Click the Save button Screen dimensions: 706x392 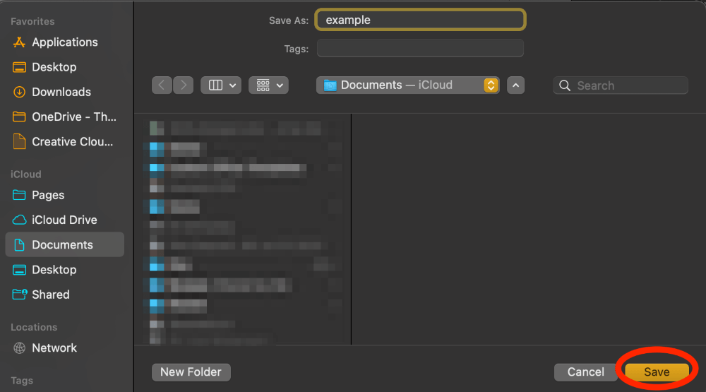click(x=657, y=372)
